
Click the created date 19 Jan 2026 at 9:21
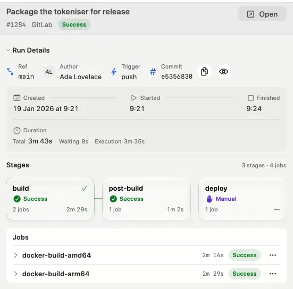click(46, 109)
